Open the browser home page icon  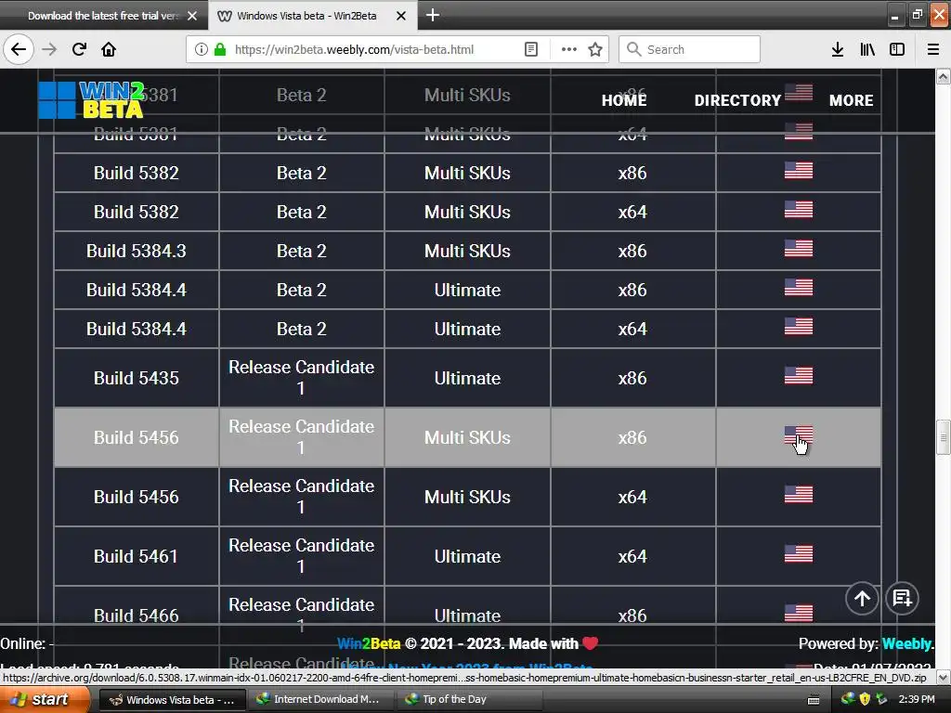[x=109, y=49]
